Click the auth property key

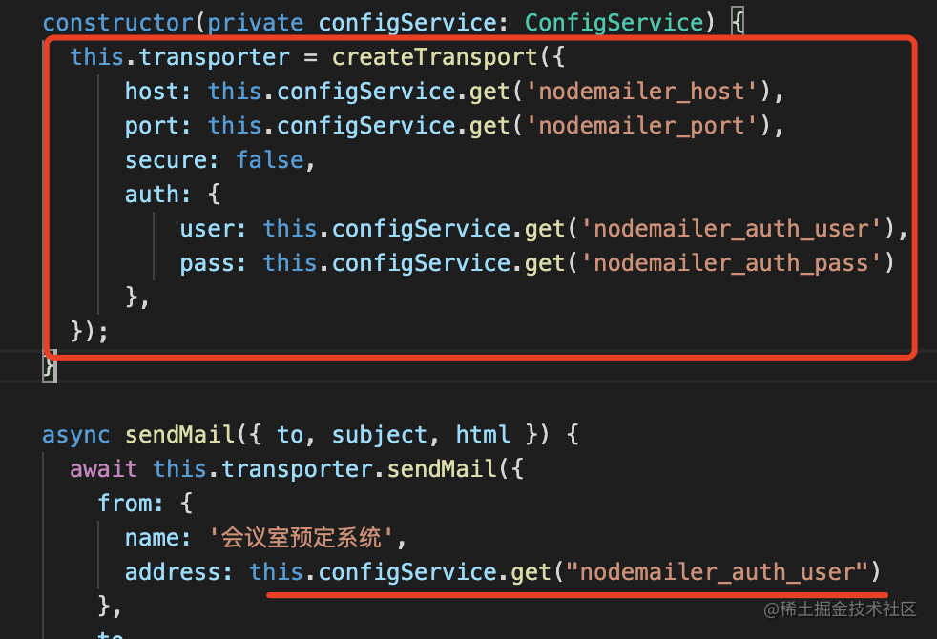point(152,194)
